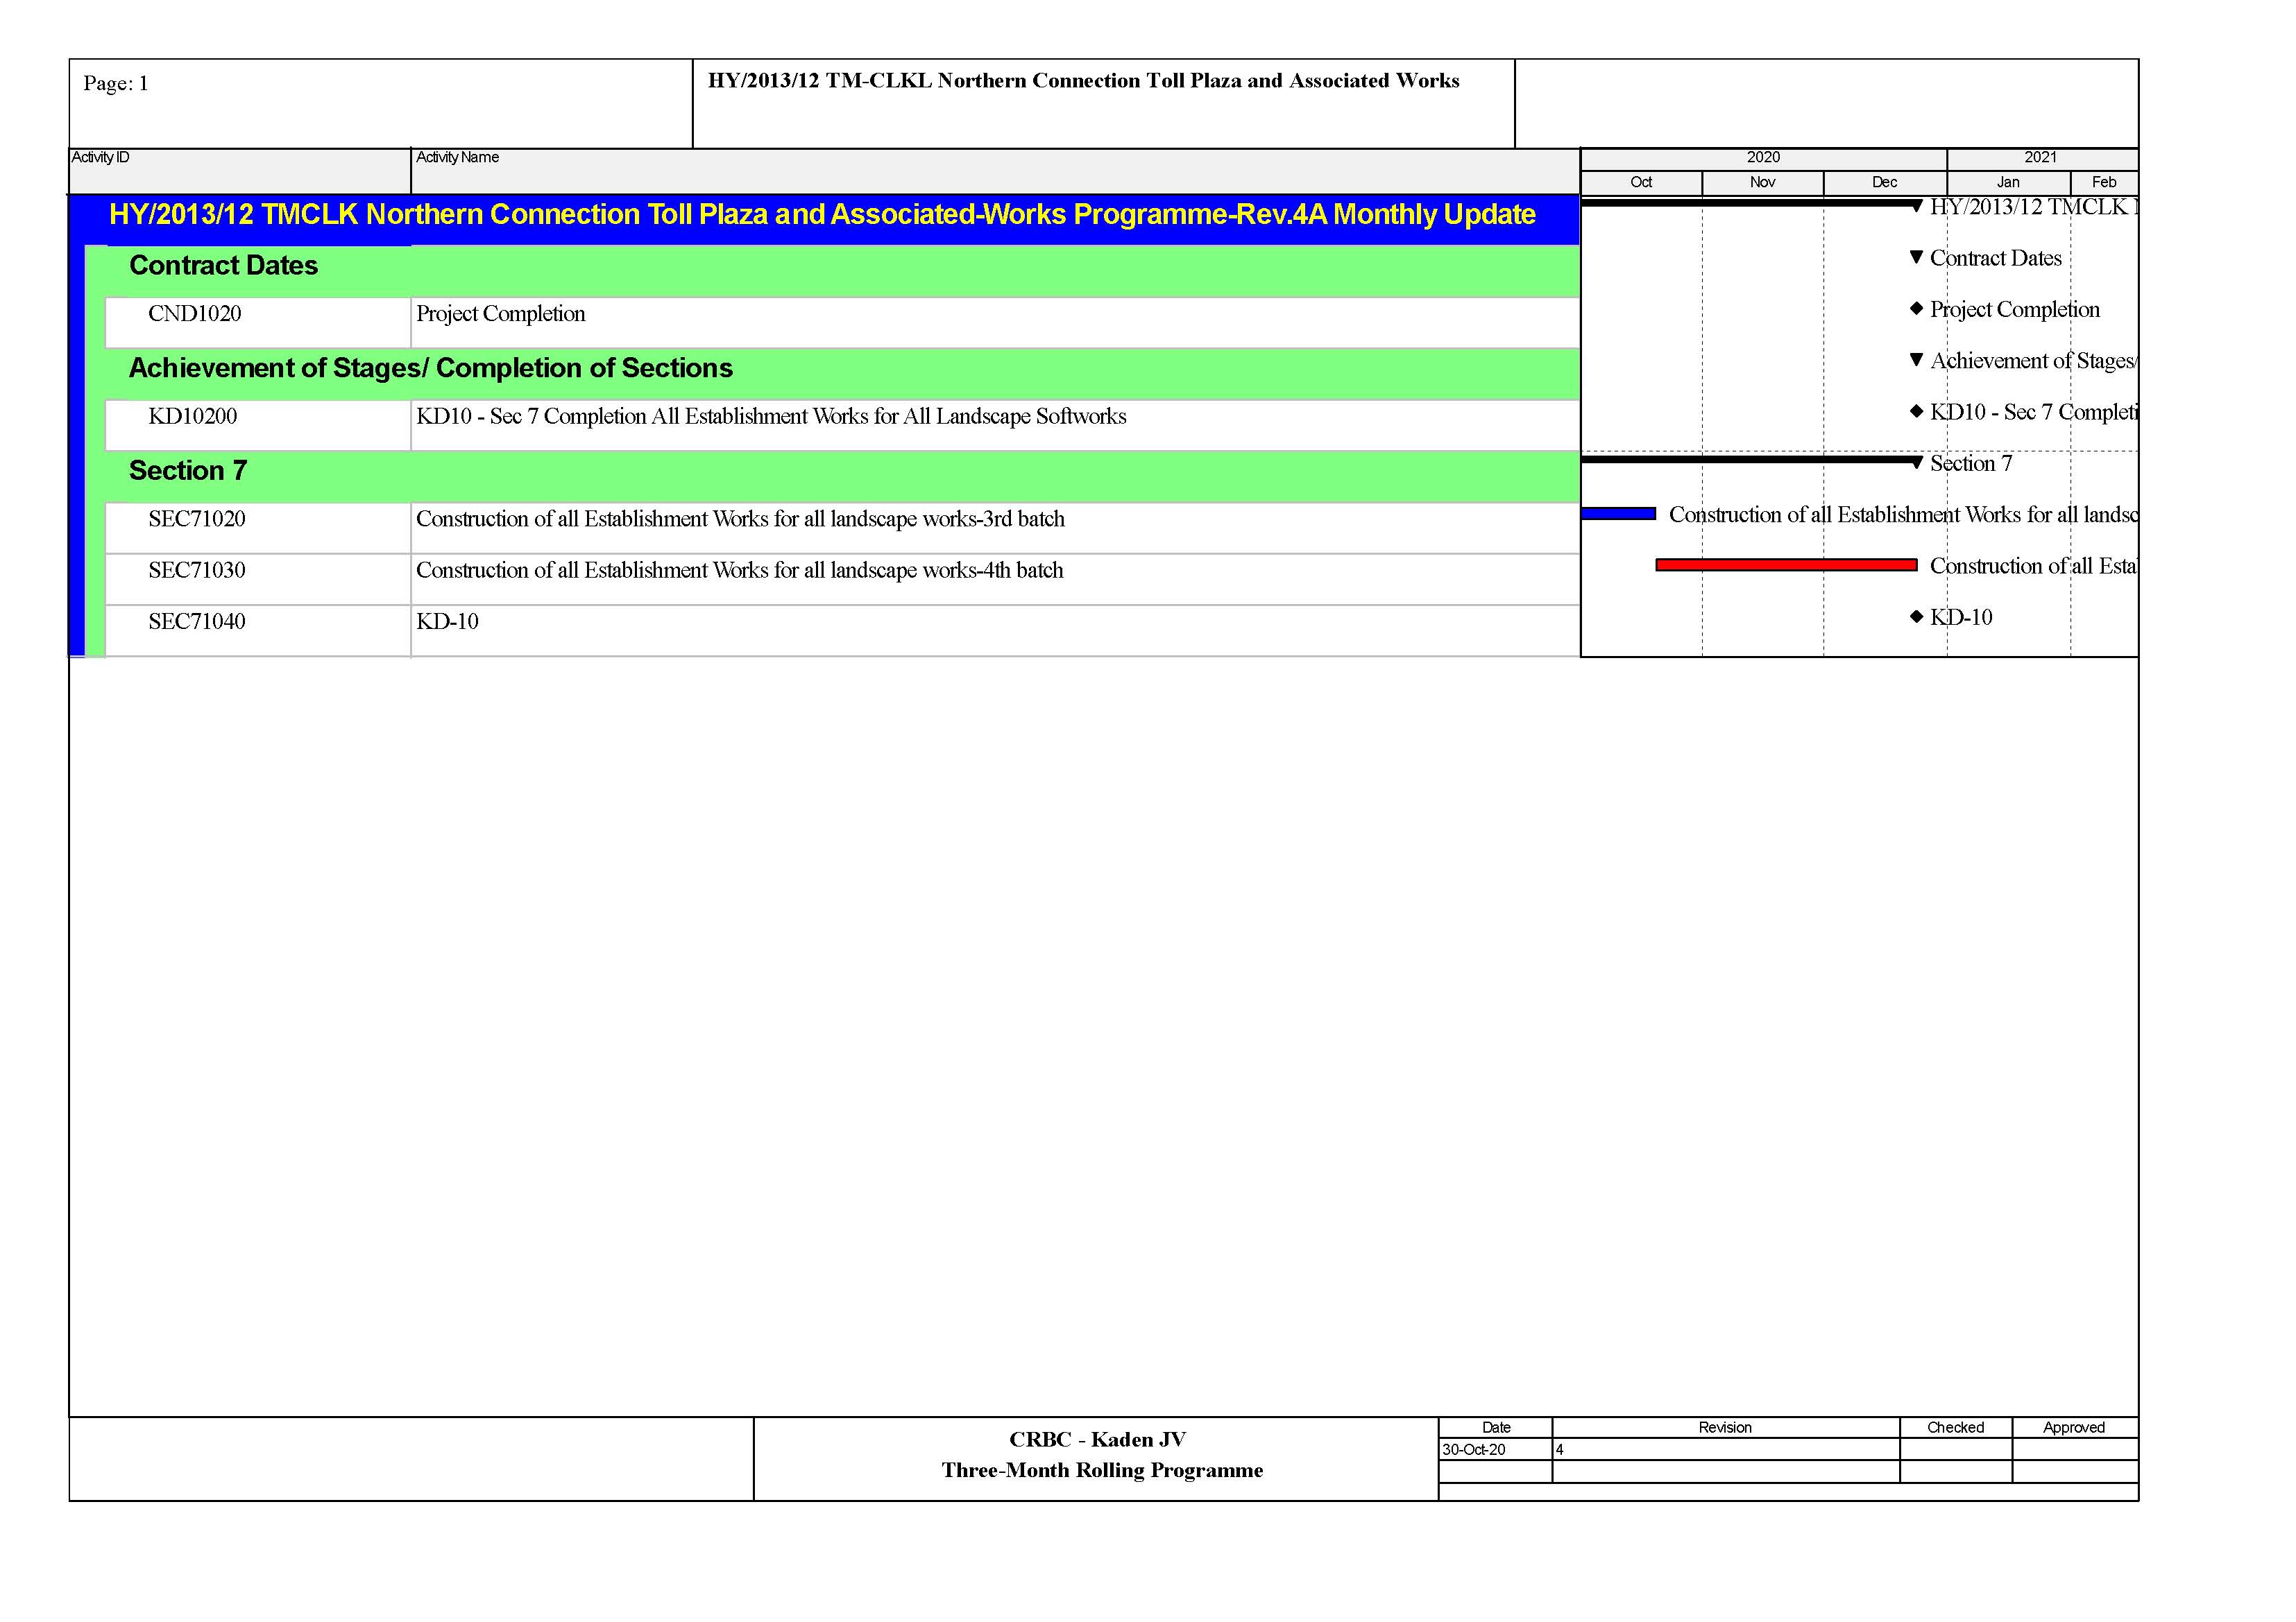This screenshot has width=2296, height=1622.
Task: Click the Contract Dates summary triangle marker
Action: coord(1916,257)
